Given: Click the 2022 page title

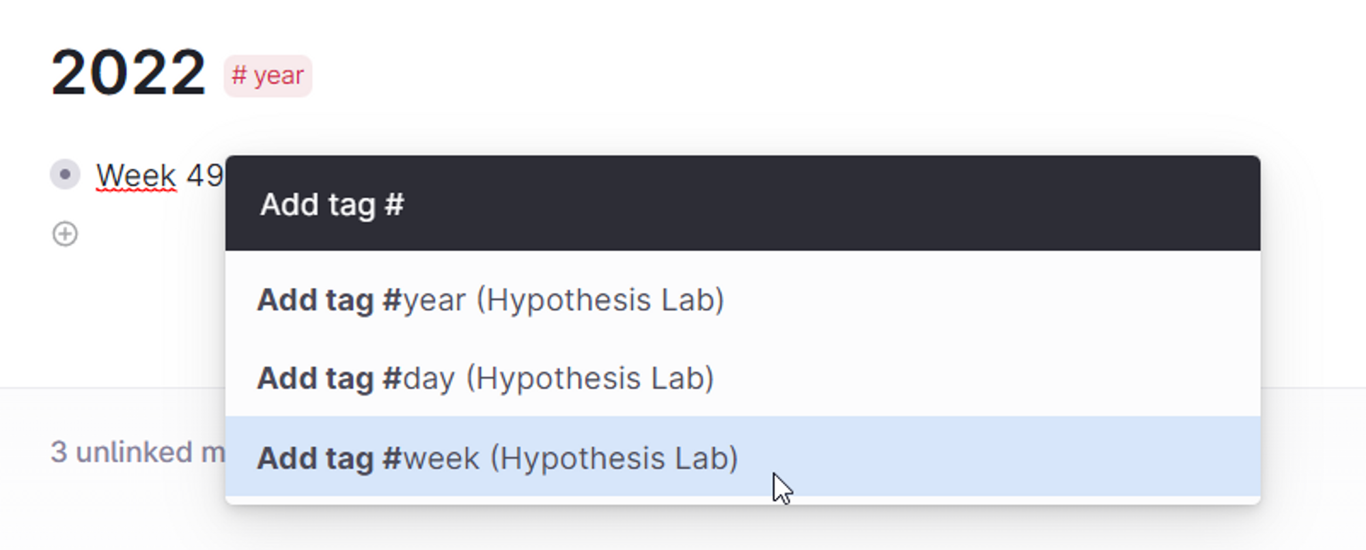Looking at the screenshot, I should (x=128, y=72).
